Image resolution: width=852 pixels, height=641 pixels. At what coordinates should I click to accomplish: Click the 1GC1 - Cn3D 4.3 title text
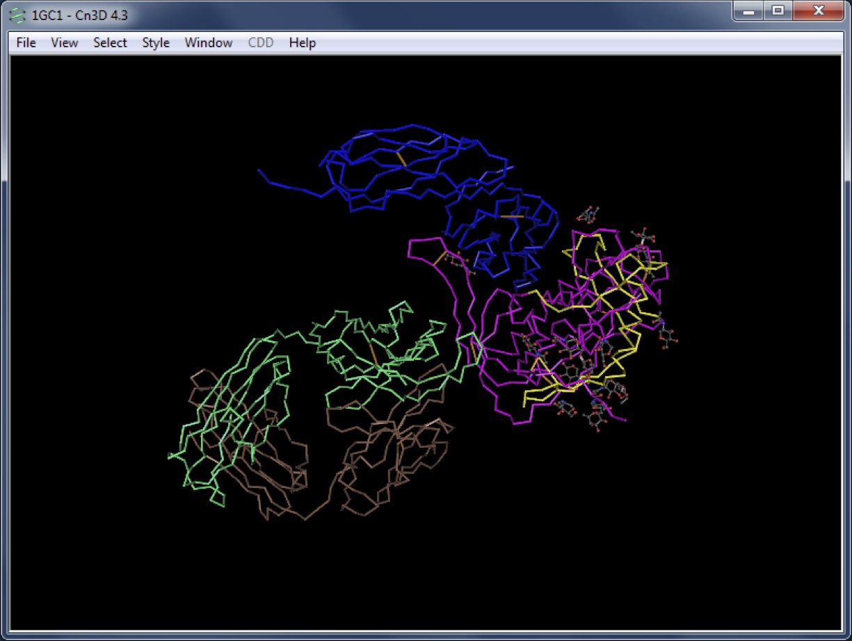pos(70,15)
